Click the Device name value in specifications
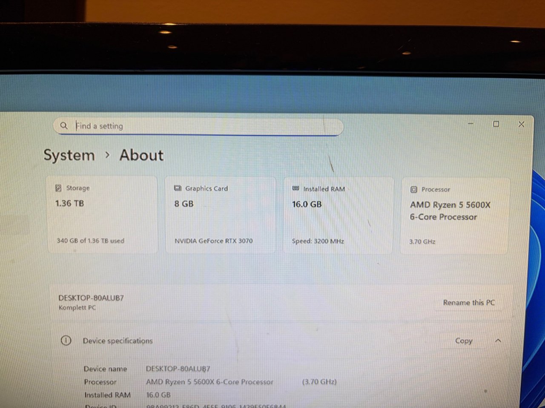The image size is (545, 408). [178, 369]
